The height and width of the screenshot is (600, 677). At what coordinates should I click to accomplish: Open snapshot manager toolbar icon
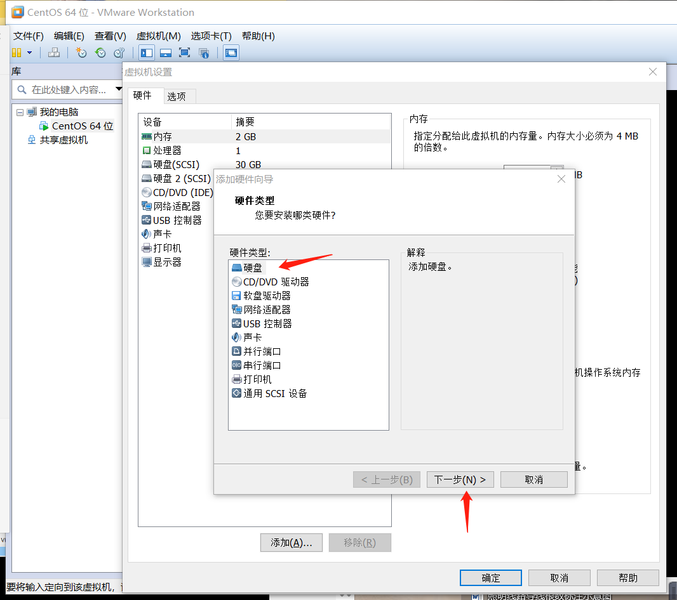(x=119, y=53)
